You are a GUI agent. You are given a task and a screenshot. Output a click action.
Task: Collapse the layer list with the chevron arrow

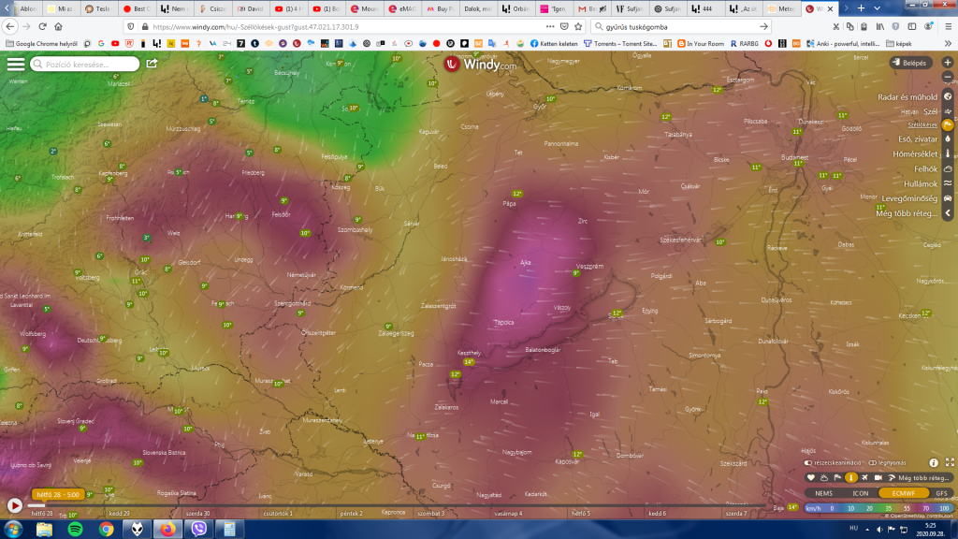tap(948, 213)
